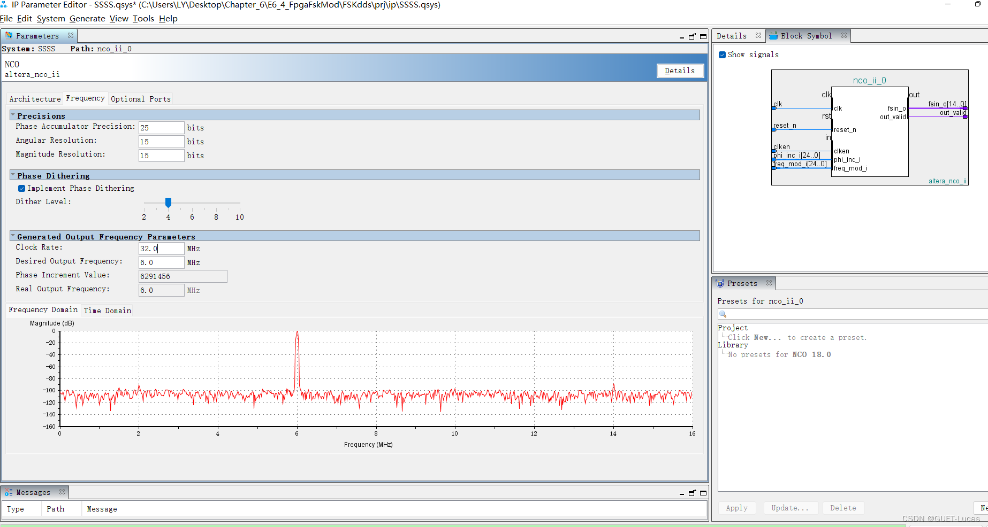The height and width of the screenshot is (527, 988).
Task: Collapse the Phase Dithering section
Action: [x=13, y=175]
